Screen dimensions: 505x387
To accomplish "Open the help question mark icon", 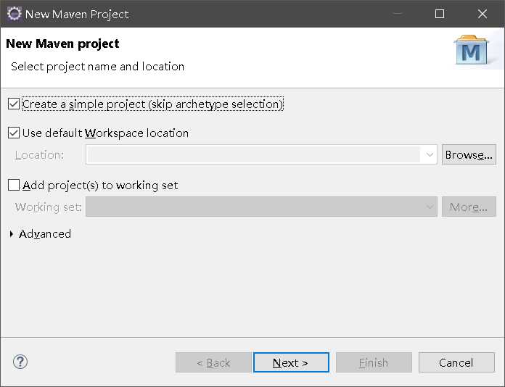I will (20, 362).
